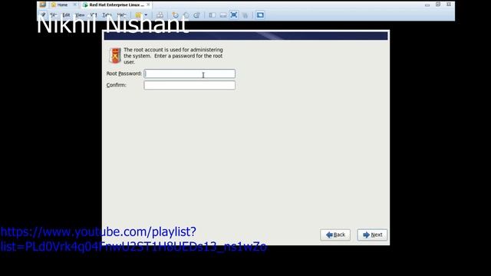Image resolution: width=491 pixels, height=276 pixels.
Task: Click the VMware application icon in title bar
Action: [x=43, y=5]
